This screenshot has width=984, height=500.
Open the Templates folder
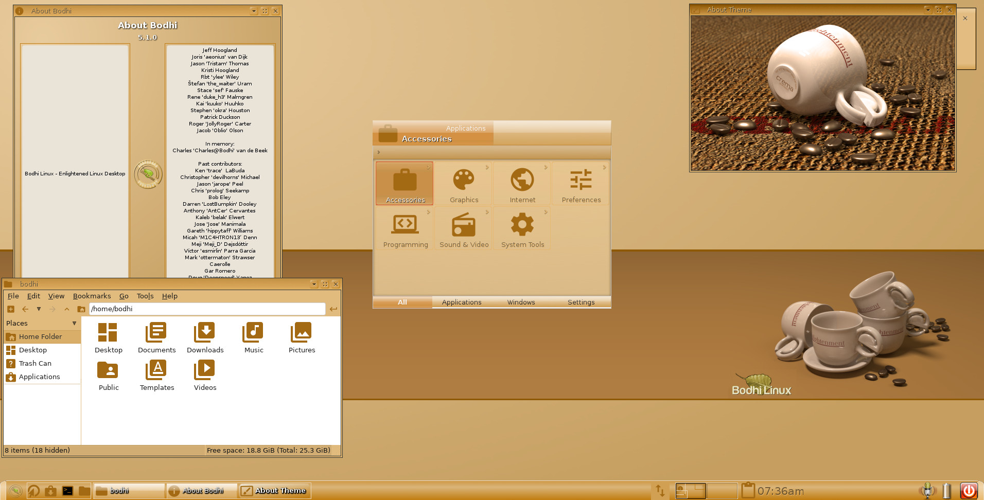pyautogui.click(x=156, y=376)
